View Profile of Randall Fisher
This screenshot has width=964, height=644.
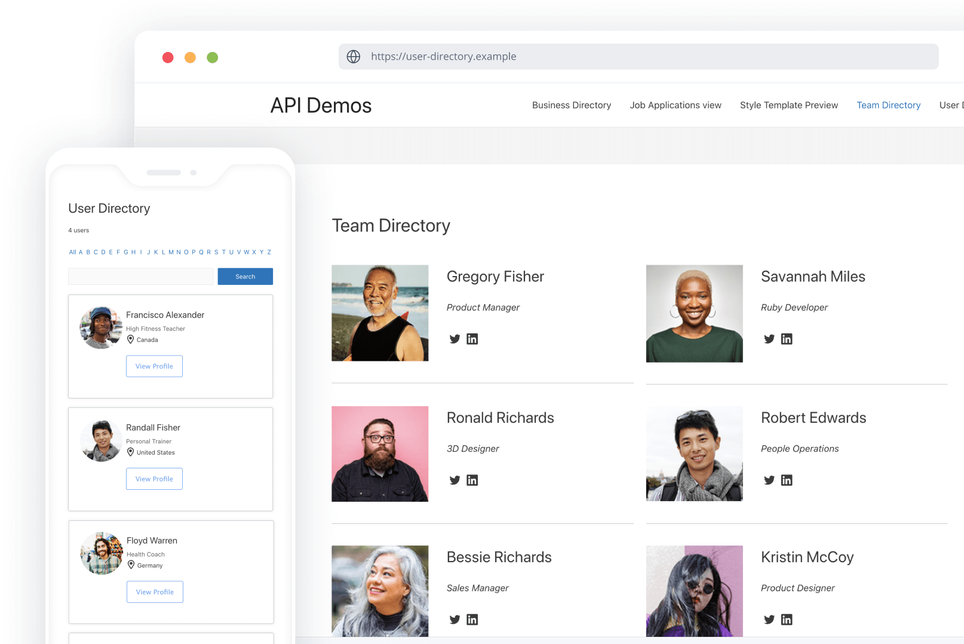tap(154, 479)
